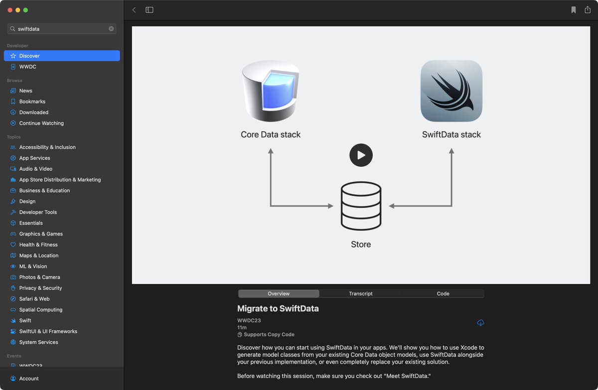
Task: Open the Bookmarks icon in sidebar
Action: 13,102
